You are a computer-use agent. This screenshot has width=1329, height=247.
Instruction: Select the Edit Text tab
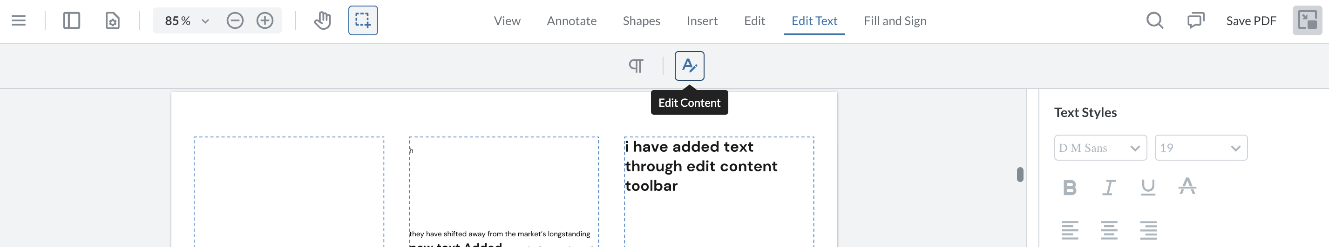[814, 20]
